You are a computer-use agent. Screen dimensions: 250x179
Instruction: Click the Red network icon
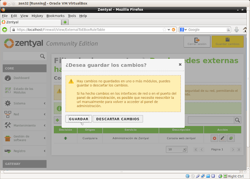coord(8,114)
